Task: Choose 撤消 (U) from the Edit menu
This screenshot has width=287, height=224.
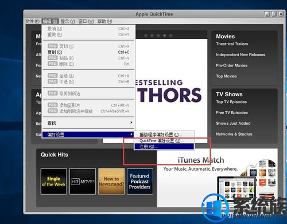Action: tap(88, 29)
